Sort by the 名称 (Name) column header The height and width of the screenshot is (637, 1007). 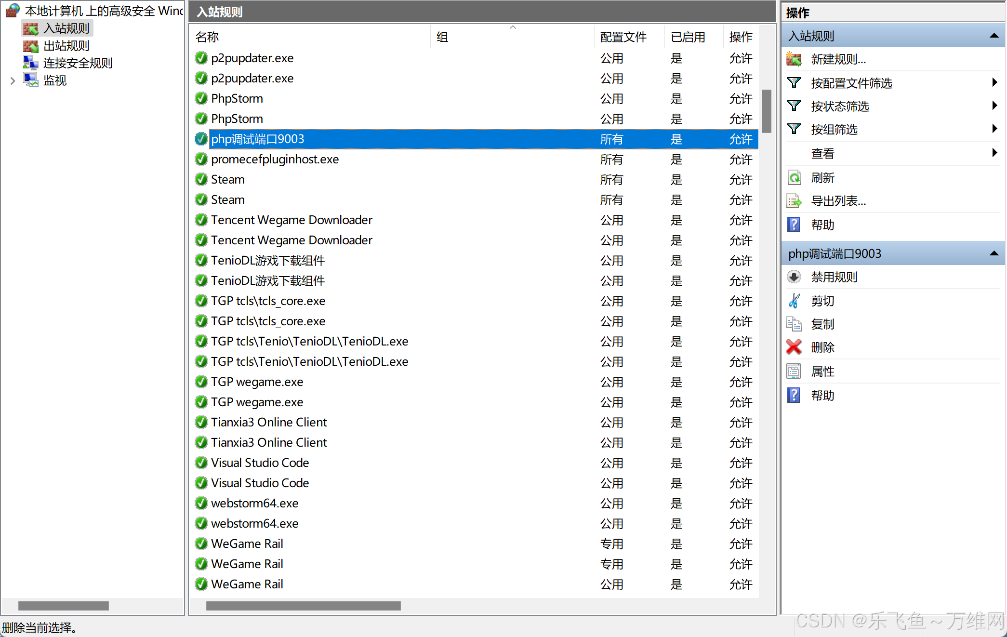pos(207,37)
